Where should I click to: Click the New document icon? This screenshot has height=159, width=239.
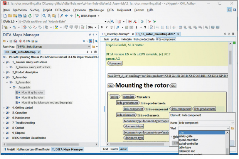coord(5,15)
